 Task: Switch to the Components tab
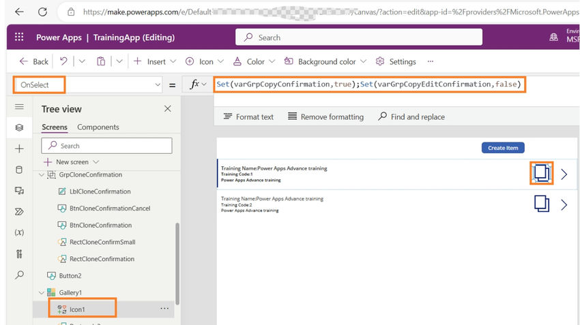98,127
